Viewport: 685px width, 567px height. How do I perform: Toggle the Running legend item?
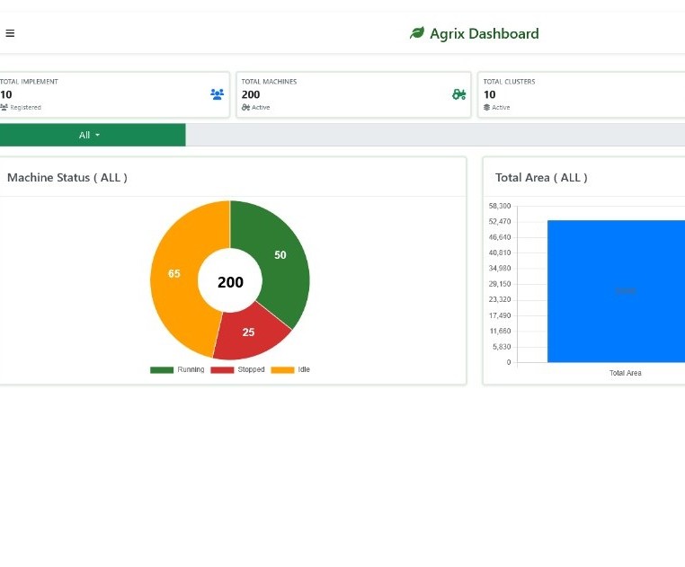(x=177, y=369)
